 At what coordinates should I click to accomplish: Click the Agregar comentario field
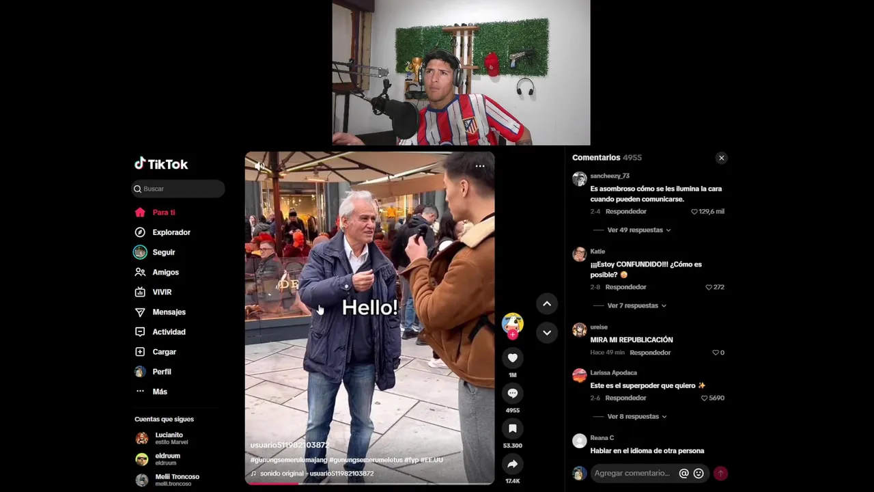coord(632,473)
